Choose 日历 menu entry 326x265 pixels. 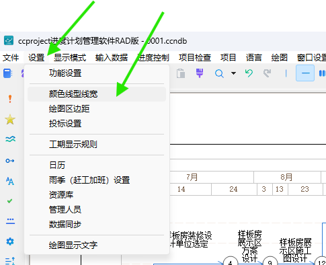pos(97,165)
